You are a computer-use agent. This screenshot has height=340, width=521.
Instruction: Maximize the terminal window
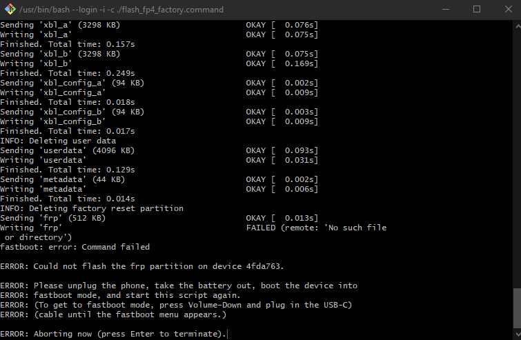click(476, 9)
